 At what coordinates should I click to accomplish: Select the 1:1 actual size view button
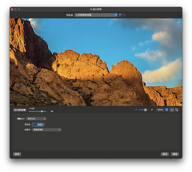172,110
